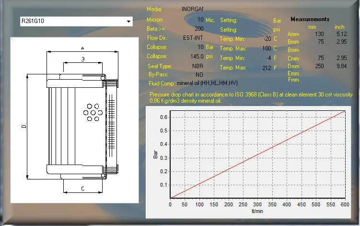
Task: Click the Beta value 200
Action: tap(199, 29)
